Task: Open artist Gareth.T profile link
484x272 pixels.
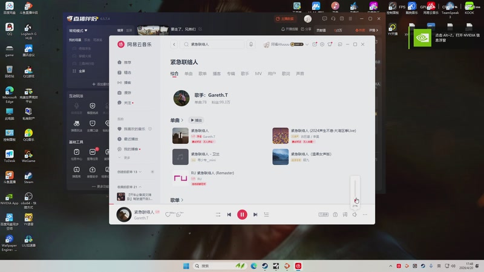Action: click(211, 95)
